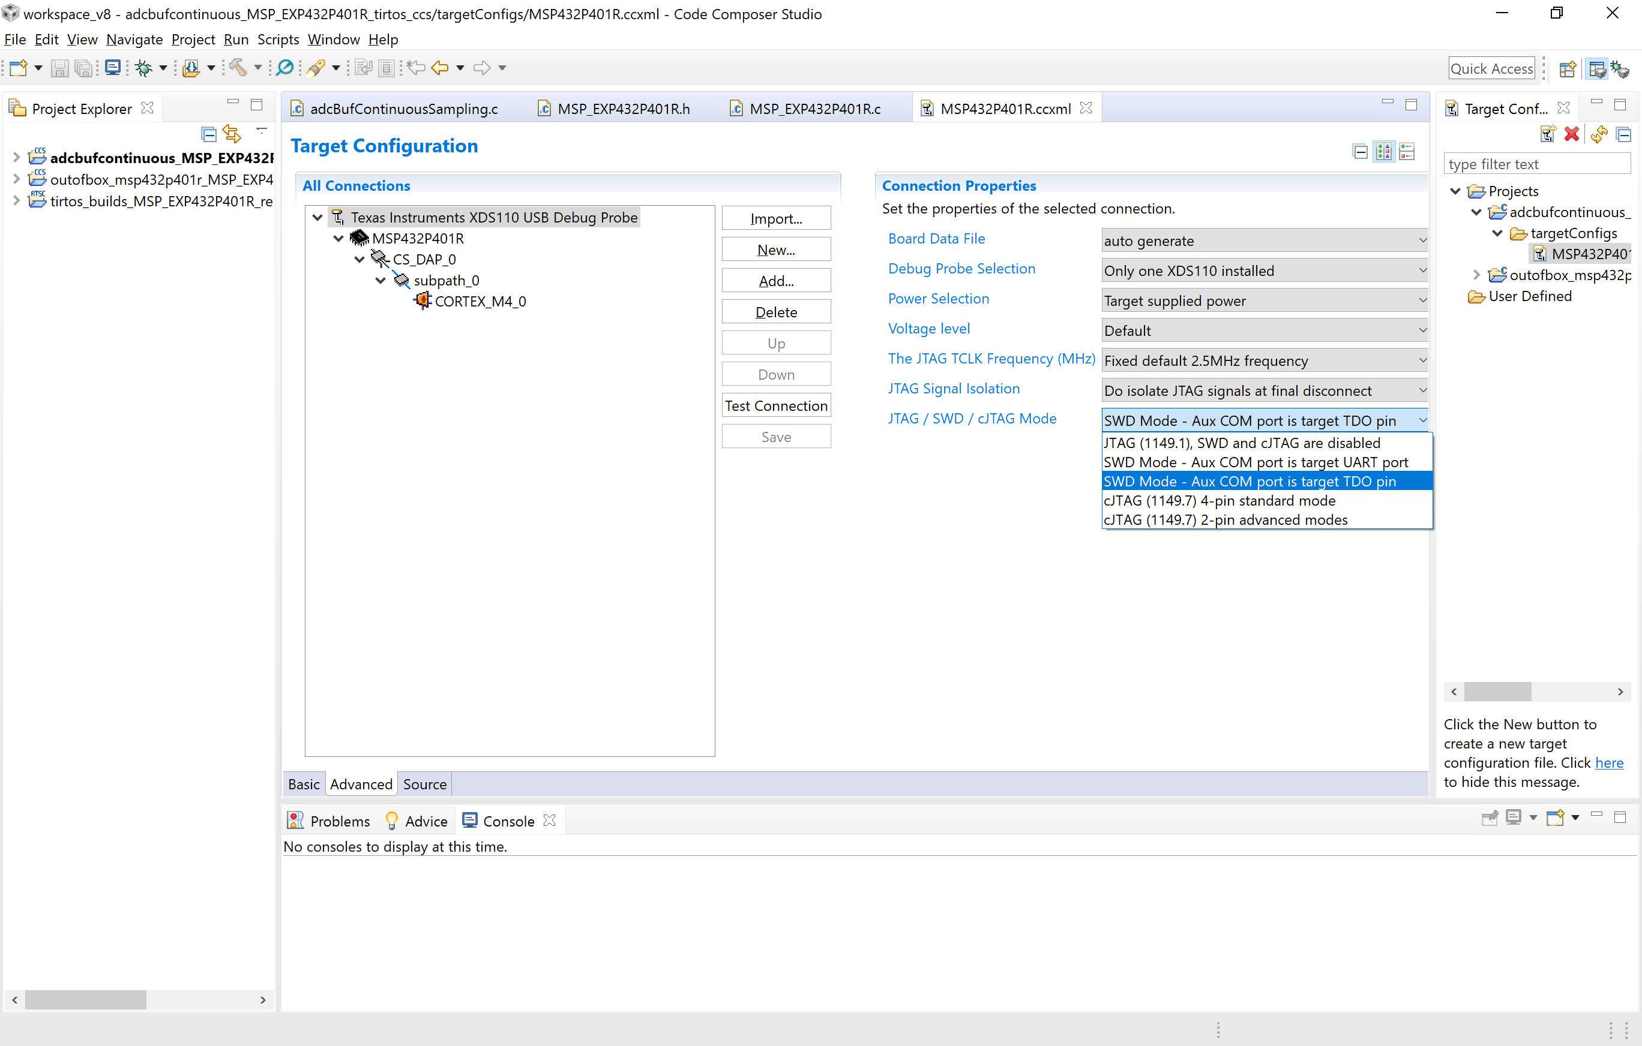The image size is (1642, 1046).
Task: Delete target configuration with red X icon
Action: click(1571, 134)
